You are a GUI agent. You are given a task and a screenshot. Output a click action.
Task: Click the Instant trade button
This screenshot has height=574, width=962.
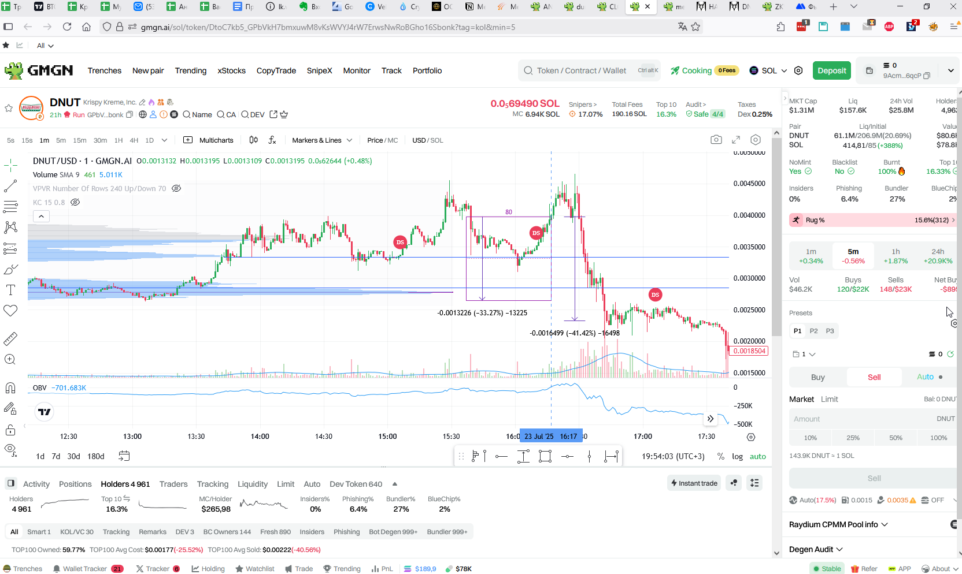tap(694, 483)
